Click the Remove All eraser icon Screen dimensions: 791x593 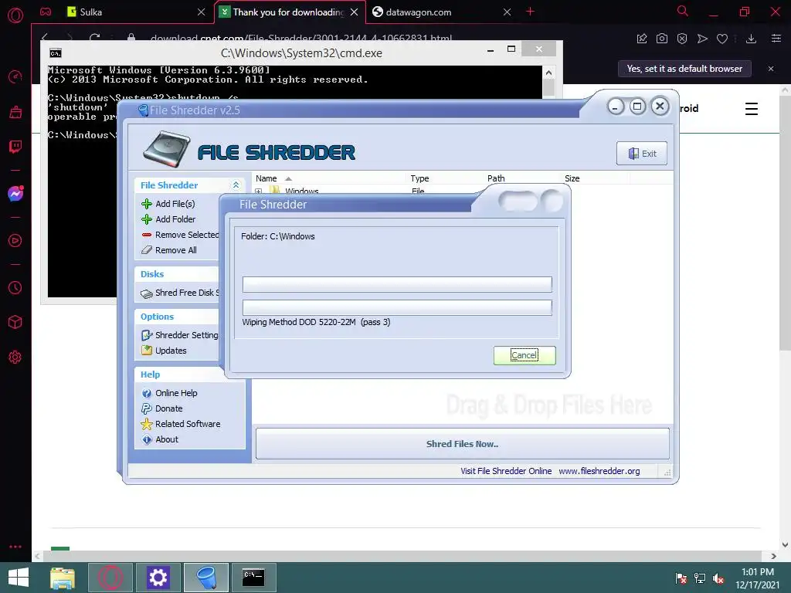[147, 250]
